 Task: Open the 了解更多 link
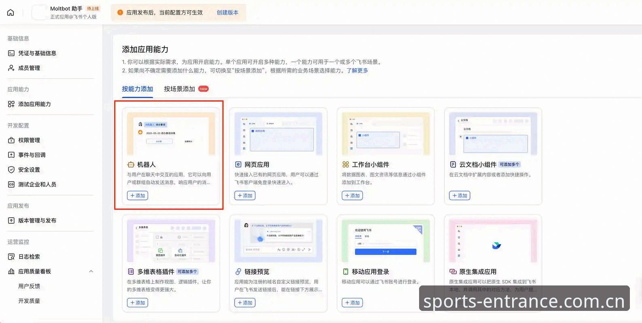click(x=357, y=70)
